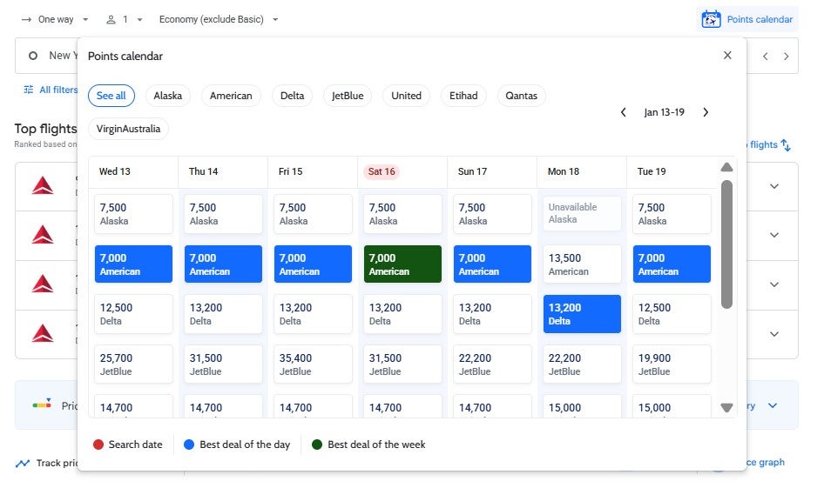Click the scroll up arrow in calendar
The width and height of the screenshot is (824, 488).
point(726,167)
